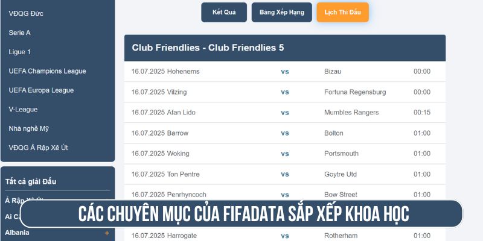Click the Barrow vs Bolton 'vs' link
The width and height of the screenshot is (483, 241).
pyautogui.click(x=285, y=133)
